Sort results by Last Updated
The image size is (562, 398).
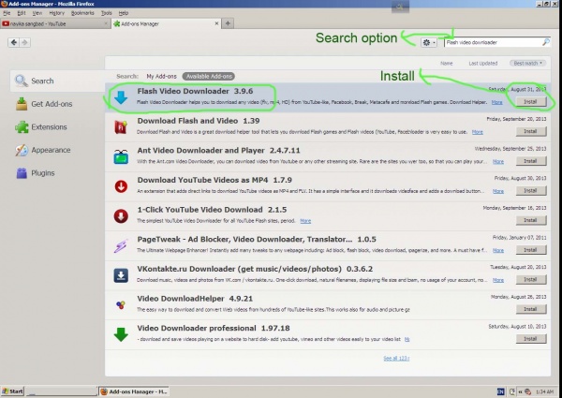(482, 64)
